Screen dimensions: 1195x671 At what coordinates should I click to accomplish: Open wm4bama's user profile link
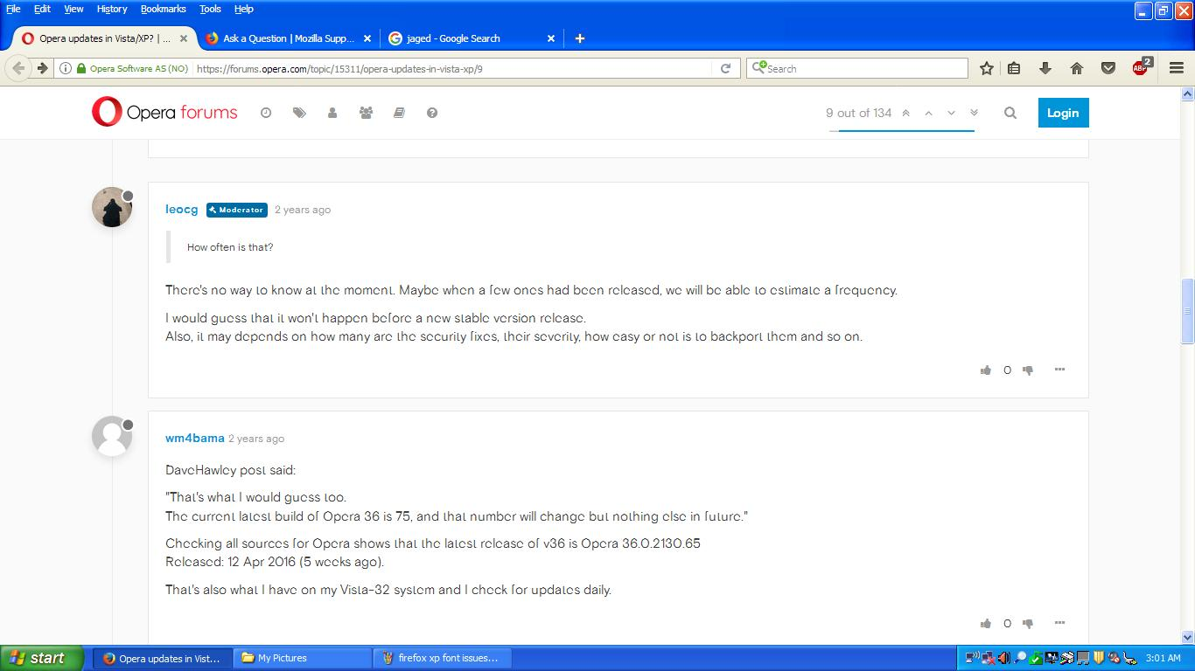tap(195, 439)
